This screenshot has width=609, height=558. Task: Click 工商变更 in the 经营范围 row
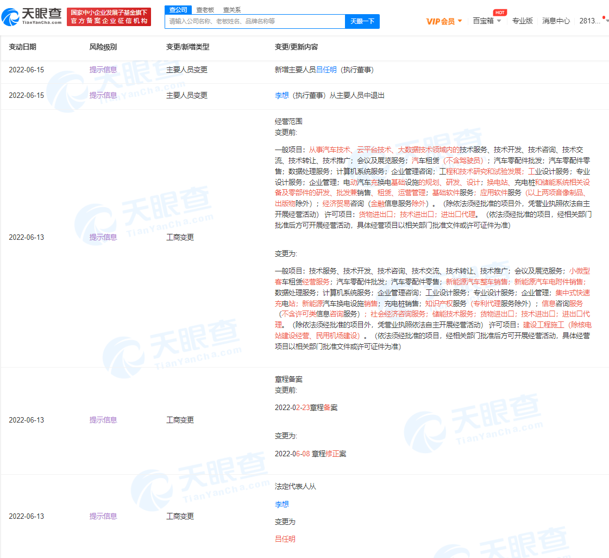(180, 238)
